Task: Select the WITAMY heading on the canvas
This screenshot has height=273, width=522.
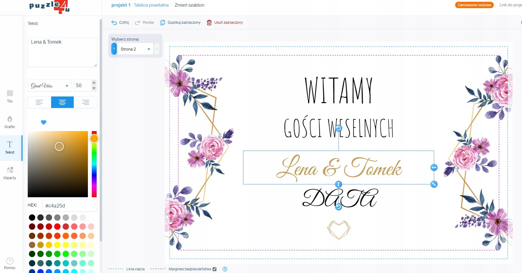Action: coord(339,90)
